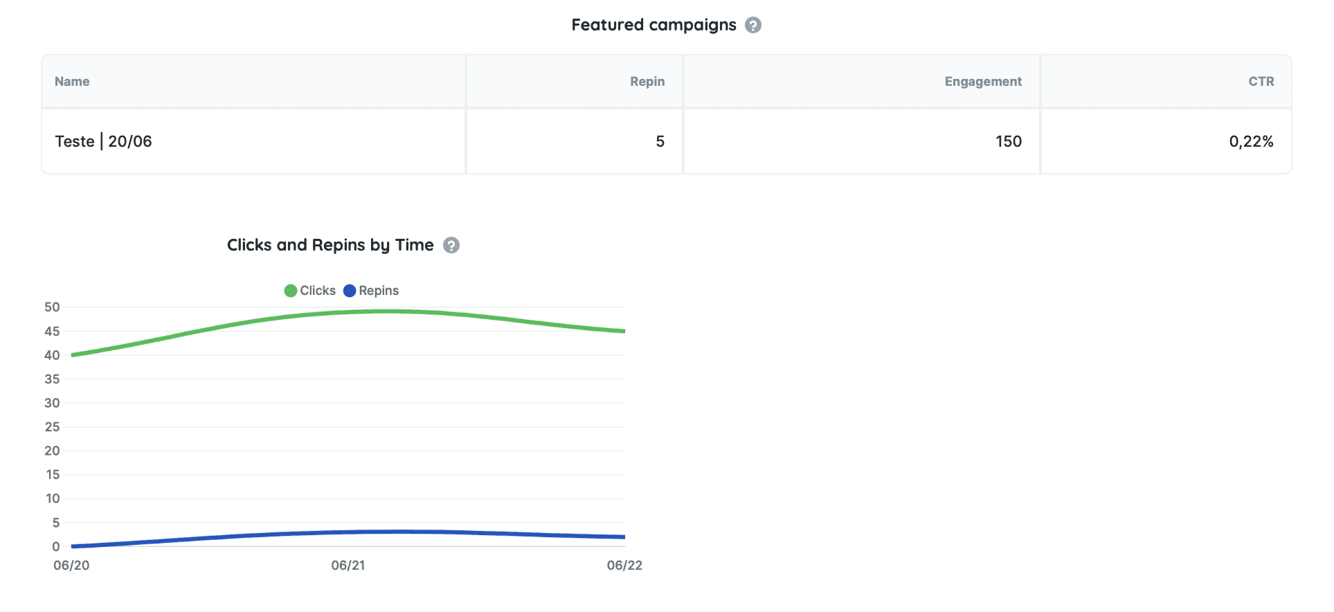Screen dimensions: 1334x612
Task: Sort table by Name column header
Action: (72, 82)
